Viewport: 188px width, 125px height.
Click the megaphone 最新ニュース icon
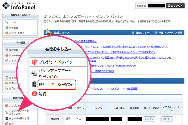[x=49, y=32]
